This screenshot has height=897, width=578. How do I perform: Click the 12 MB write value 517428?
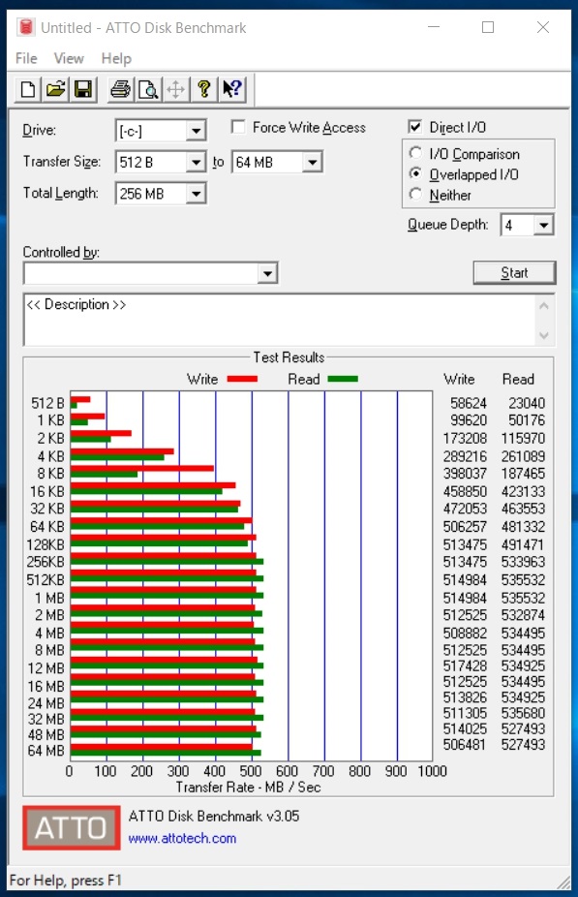(464, 665)
